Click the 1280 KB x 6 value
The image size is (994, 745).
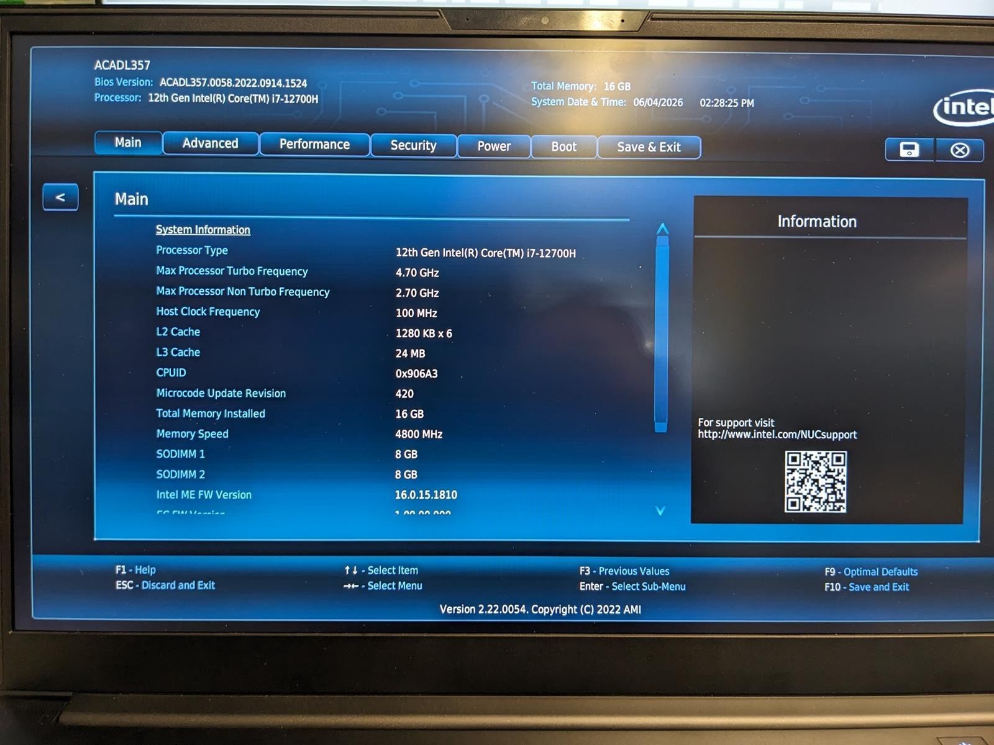[x=424, y=333]
